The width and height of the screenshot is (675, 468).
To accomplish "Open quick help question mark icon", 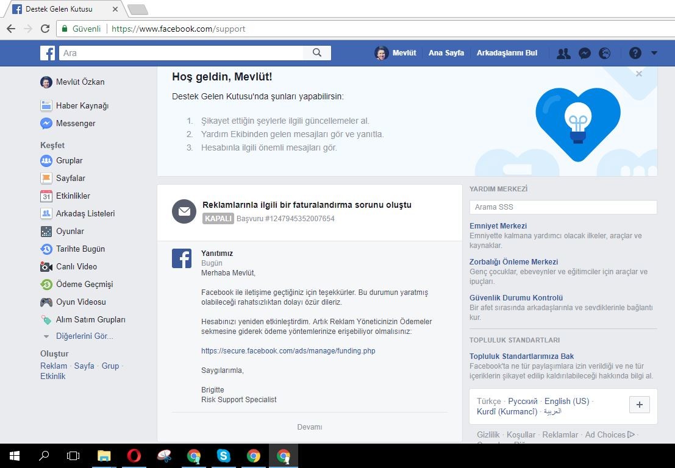I will click(635, 53).
